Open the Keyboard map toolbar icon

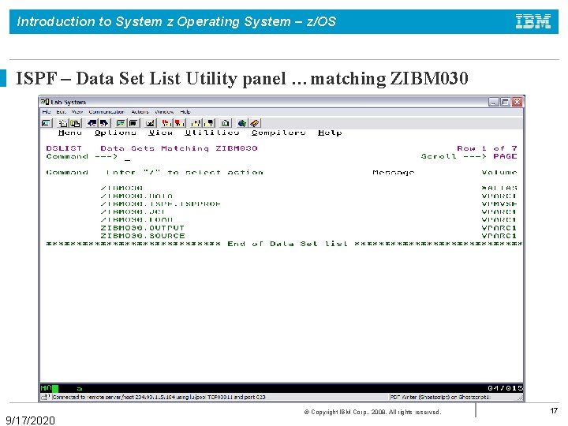(x=151, y=123)
